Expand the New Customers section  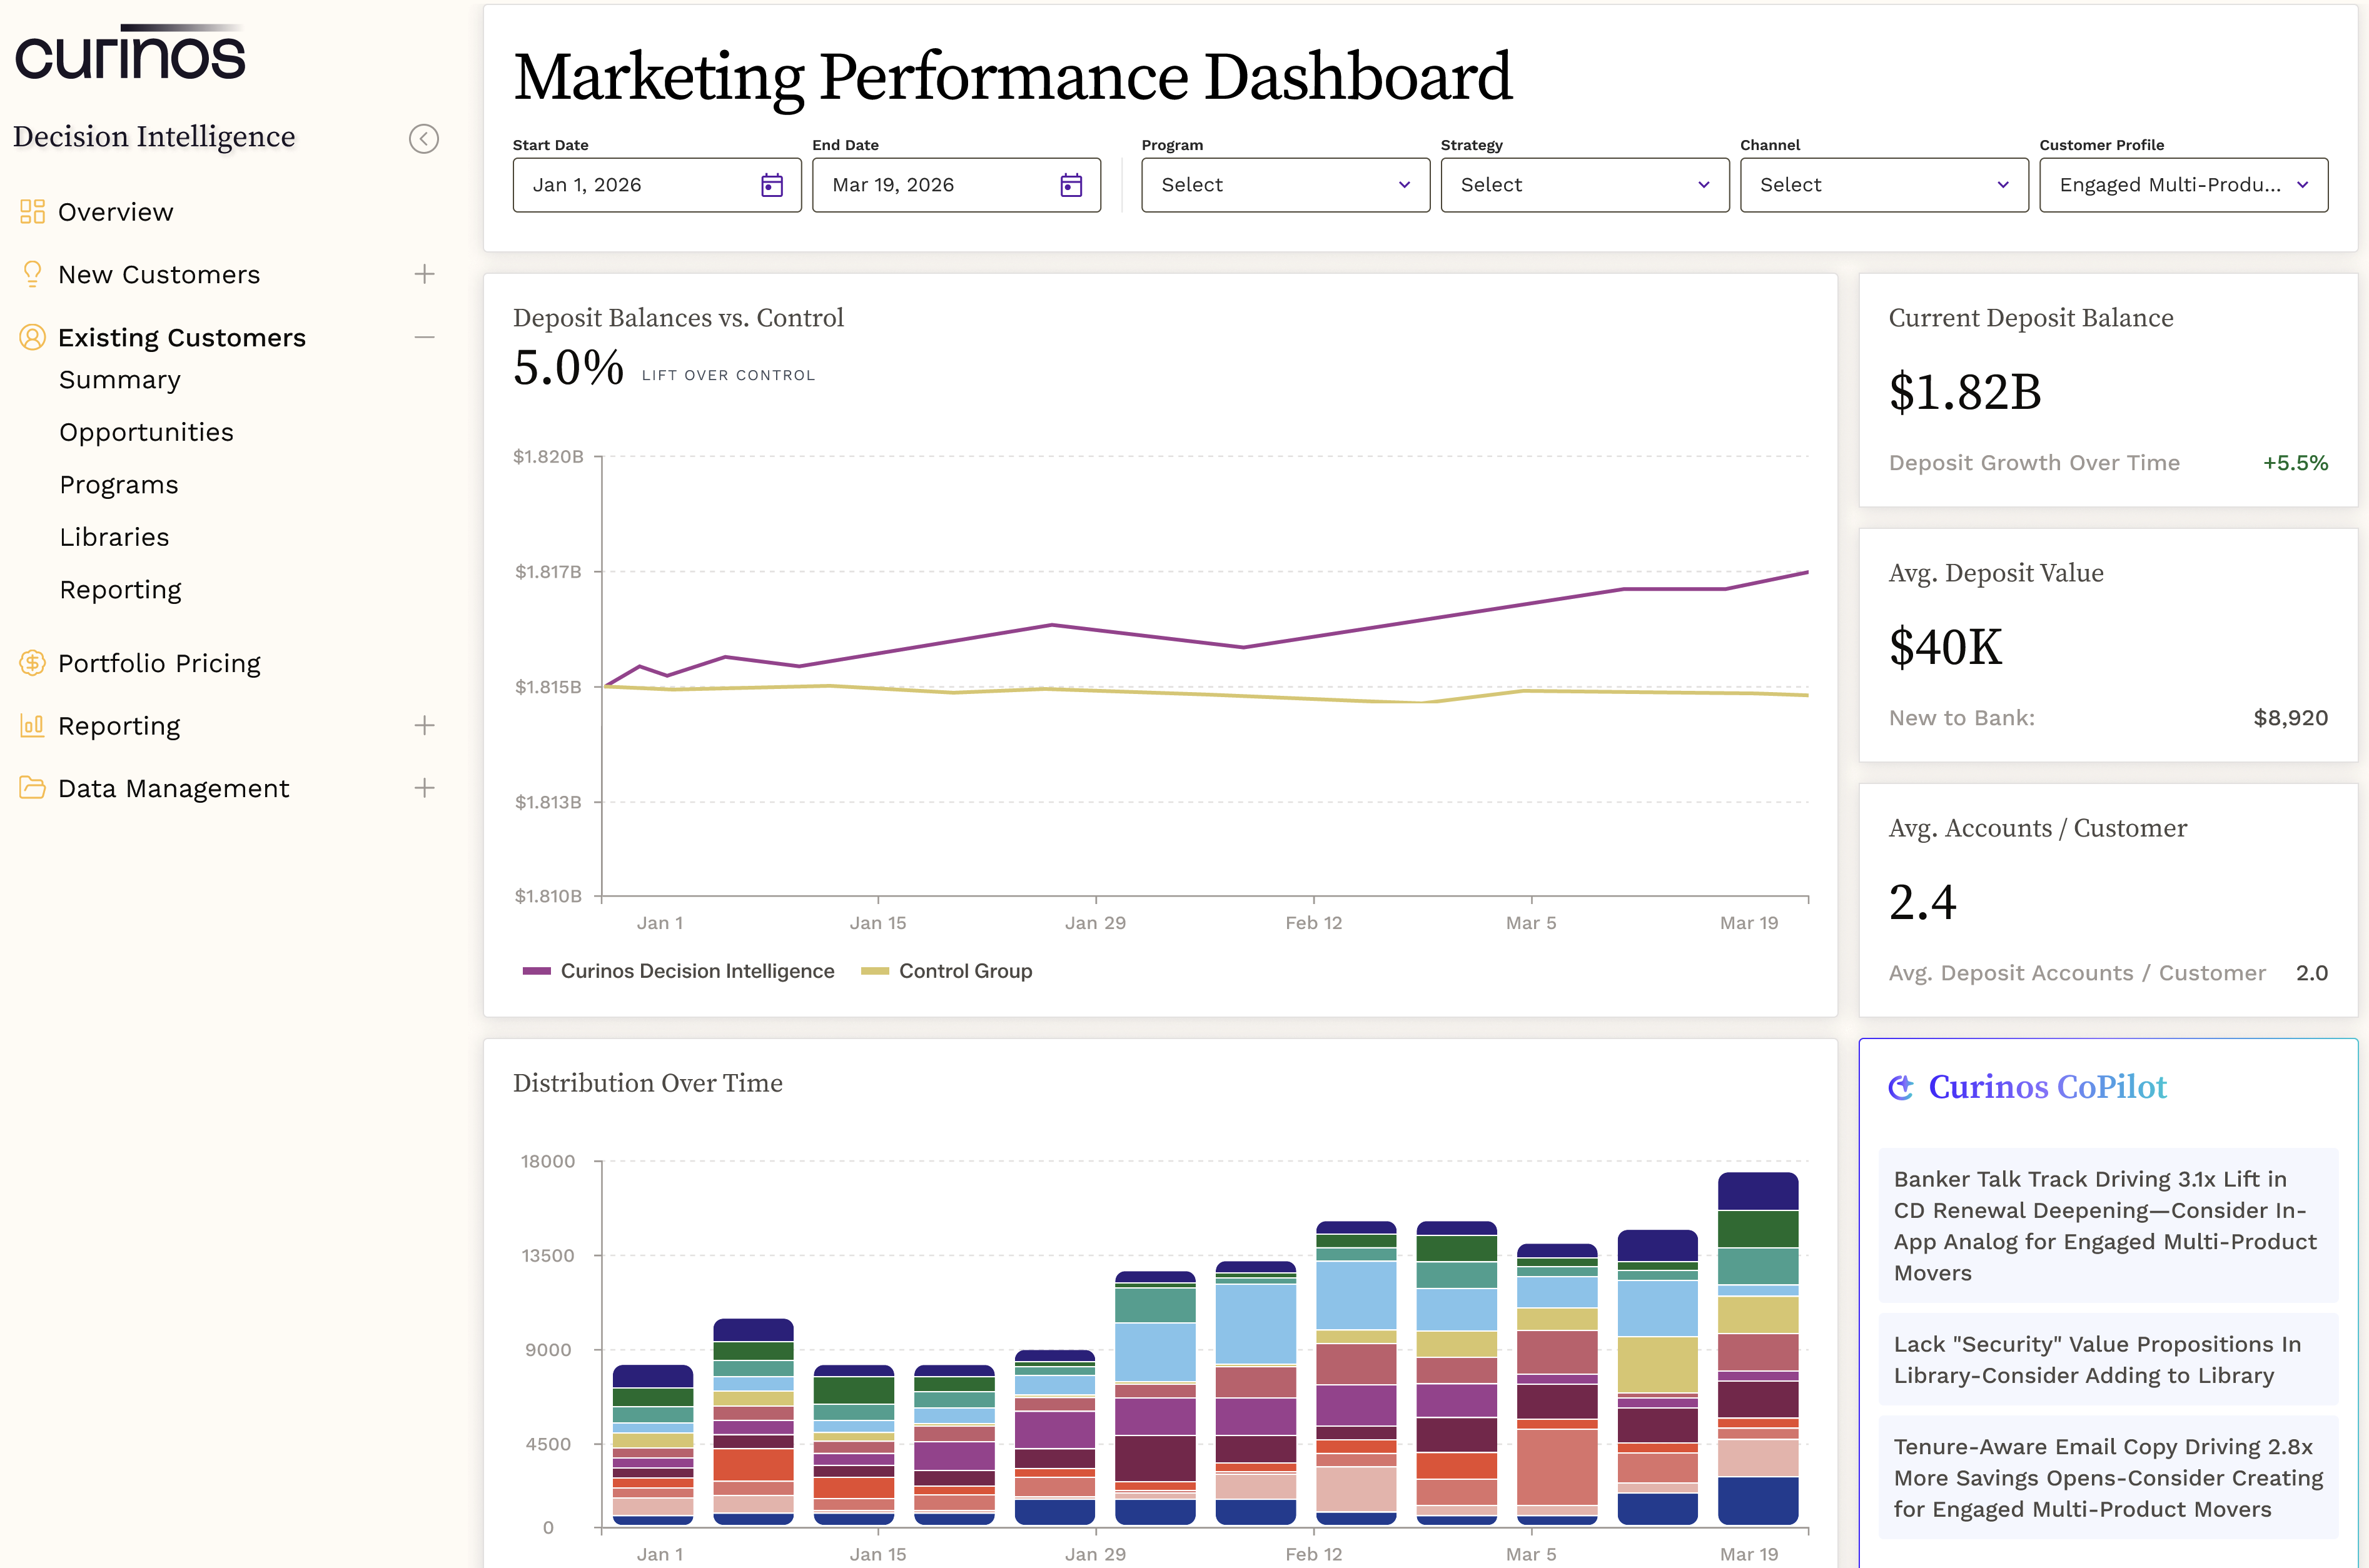click(x=424, y=274)
